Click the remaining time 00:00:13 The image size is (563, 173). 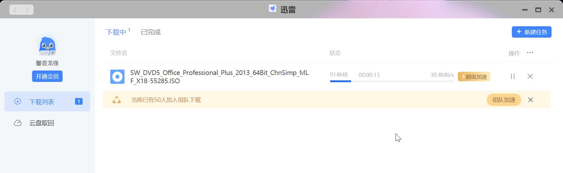point(369,75)
